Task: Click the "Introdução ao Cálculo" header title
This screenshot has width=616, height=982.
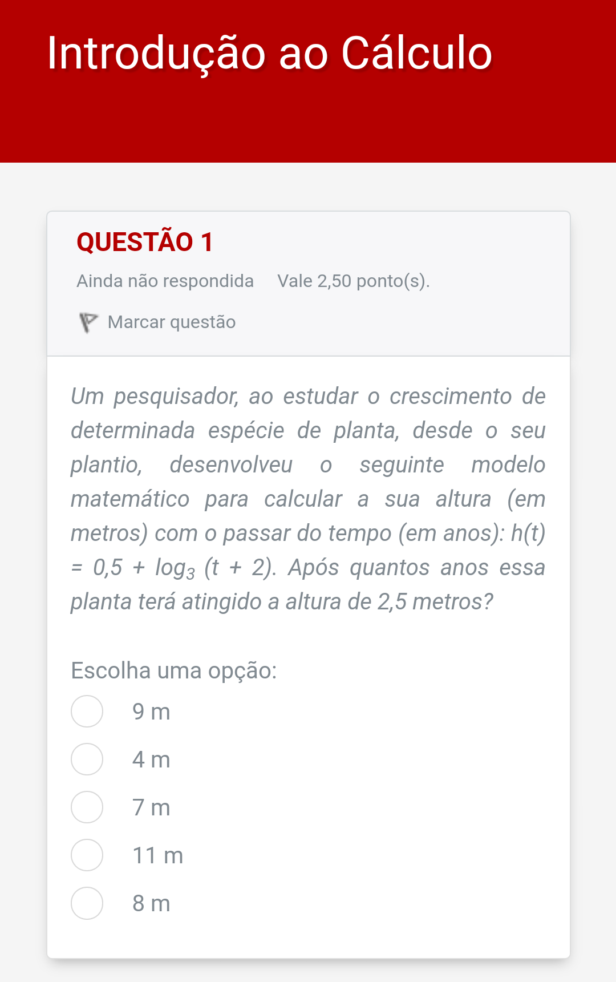Action: [269, 53]
